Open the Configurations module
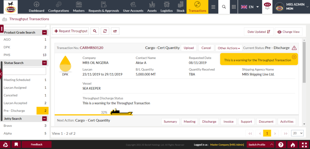310x149 pixels. [x=58, y=7]
